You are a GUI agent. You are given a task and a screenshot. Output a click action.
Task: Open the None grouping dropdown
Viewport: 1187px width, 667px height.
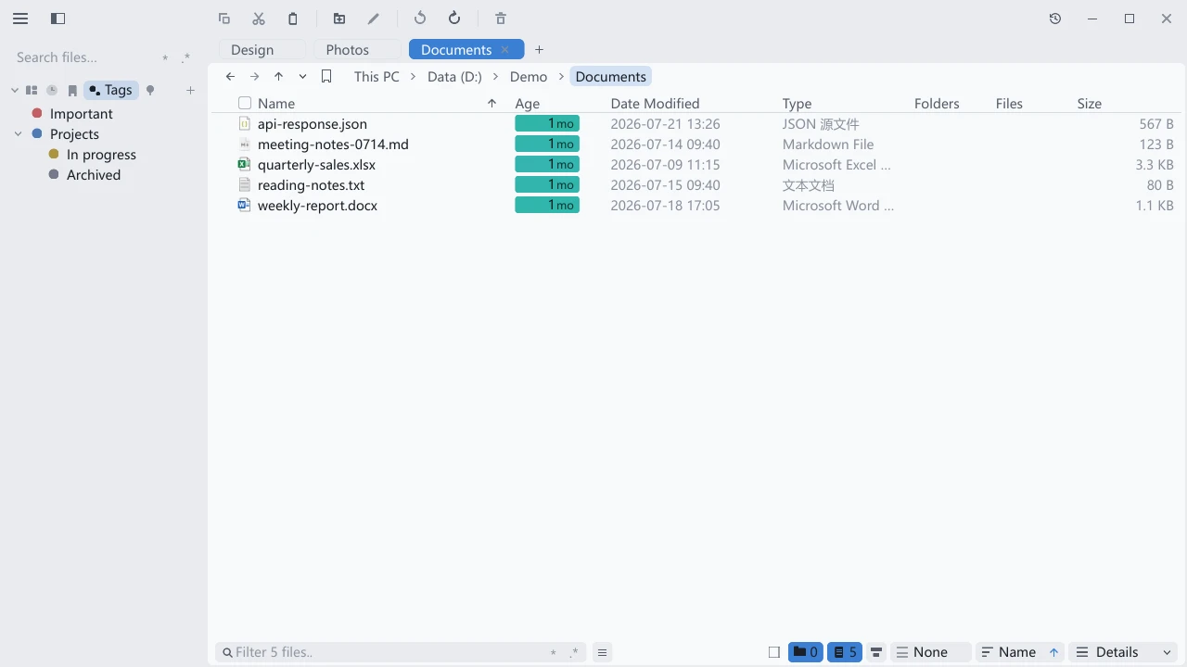click(x=931, y=652)
